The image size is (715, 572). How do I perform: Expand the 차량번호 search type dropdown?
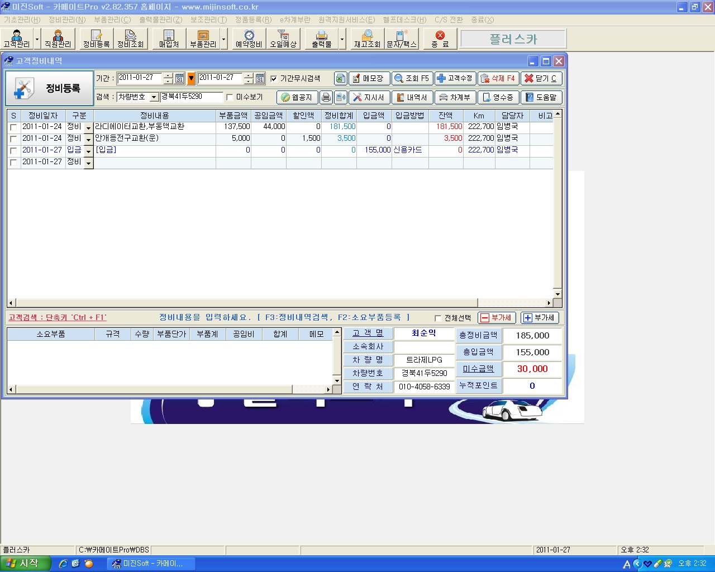pyautogui.click(x=154, y=97)
